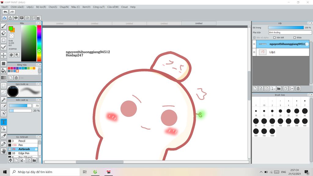The width and height of the screenshot is (313, 176).
Task: Select the Move tool
Action: point(4,55)
